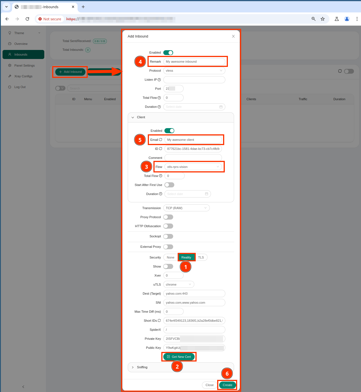Click the Overview sidebar icon
Image resolution: width=361 pixels, height=392 pixels.
[x=10, y=44]
